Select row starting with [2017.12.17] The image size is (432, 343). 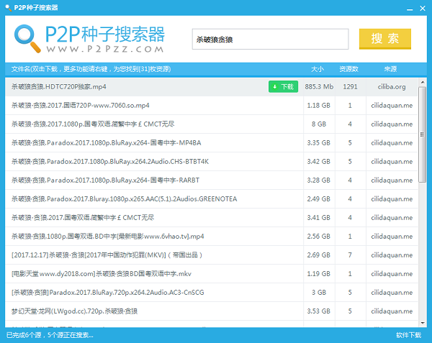tap(211, 255)
